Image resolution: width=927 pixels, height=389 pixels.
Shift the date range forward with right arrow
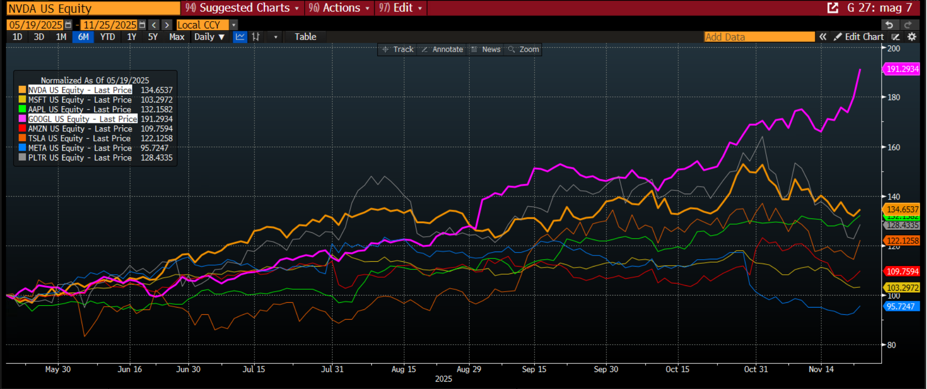coord(167,25)
